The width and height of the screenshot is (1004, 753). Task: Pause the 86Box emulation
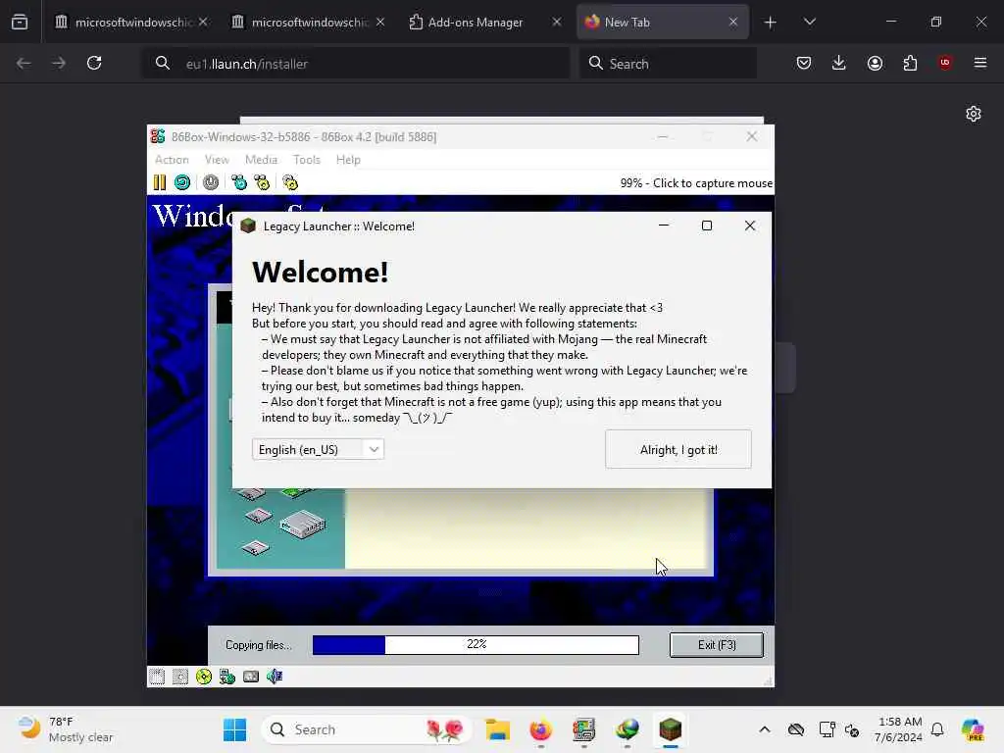[160, 183]
